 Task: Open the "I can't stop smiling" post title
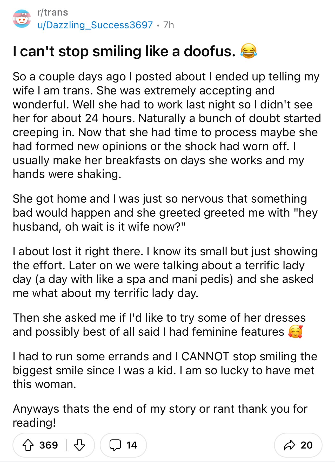pyautogui.click(x=124, y=51)
